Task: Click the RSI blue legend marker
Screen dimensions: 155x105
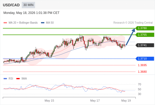Action: pyautogui.click(x=5, y=79)
